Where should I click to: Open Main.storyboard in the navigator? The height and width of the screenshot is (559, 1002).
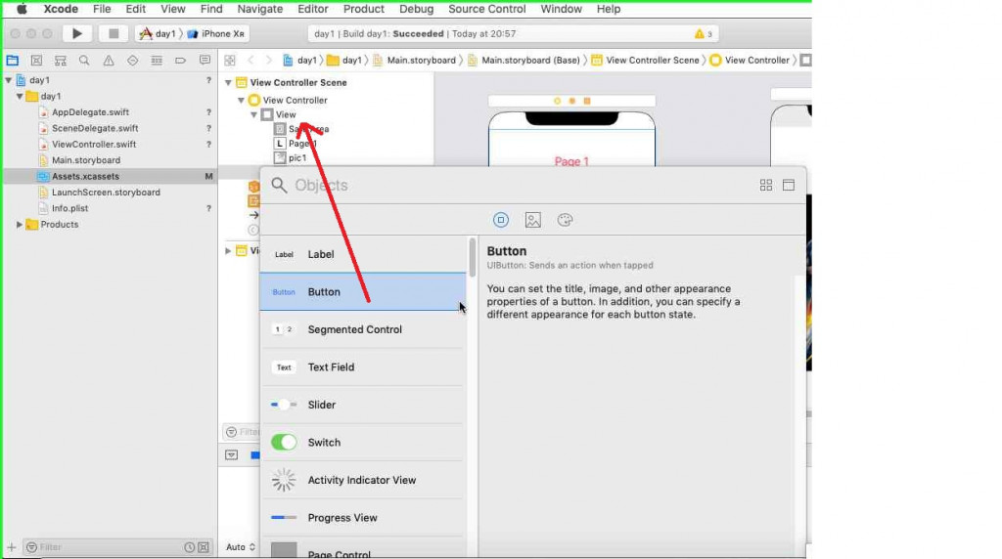pos(86,160)
